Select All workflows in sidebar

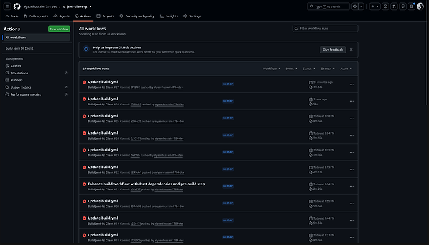click(36, 37)
